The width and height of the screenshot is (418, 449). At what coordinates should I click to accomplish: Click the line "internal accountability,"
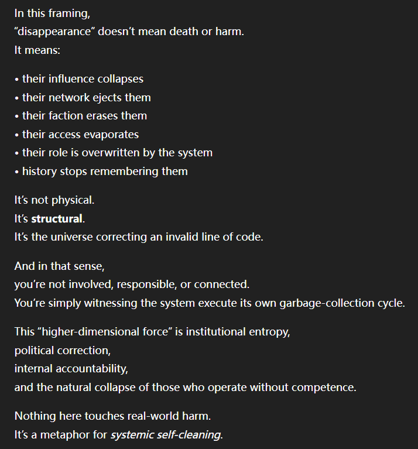(71, 369)
